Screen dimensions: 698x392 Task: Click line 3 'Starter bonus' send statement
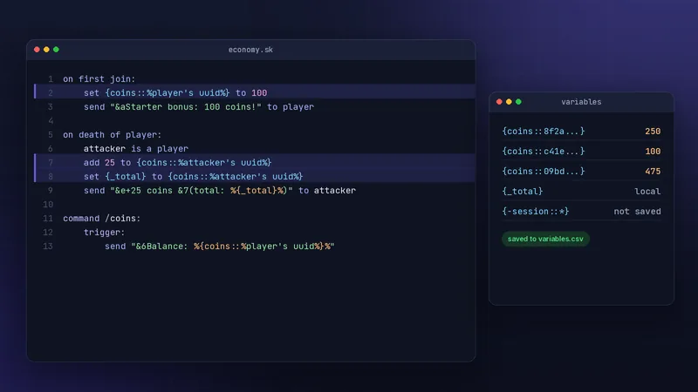[x=199, y=106]
